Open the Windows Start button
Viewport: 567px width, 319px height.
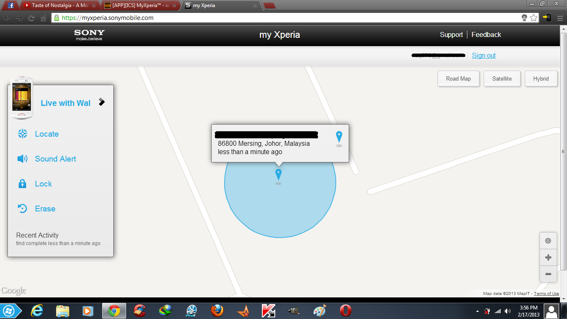click(x=9, y=311)
